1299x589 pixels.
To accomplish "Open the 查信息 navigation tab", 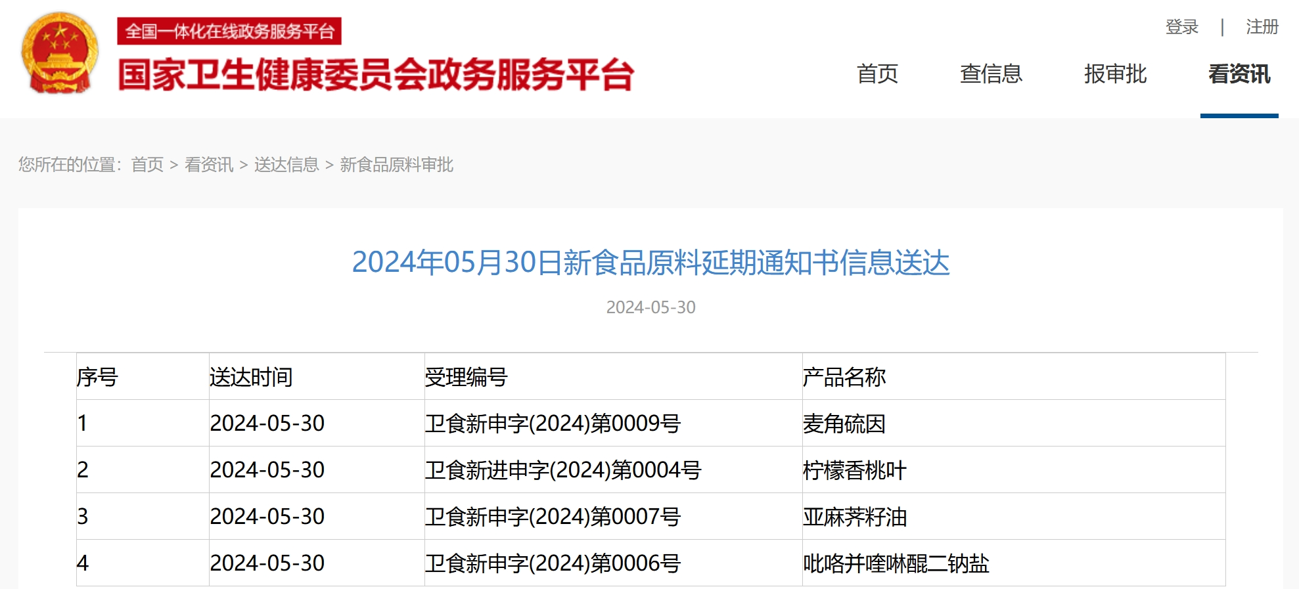I will click(991, 74).
